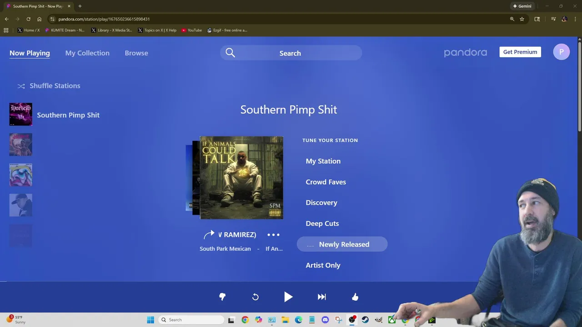This screenshot has width=582, height=327.
Task: Open the weather widget showing 55°F
Action: 16,320
